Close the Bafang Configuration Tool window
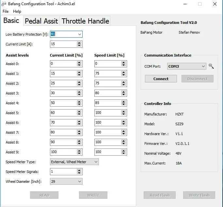This screenshot has height=207, width=223. pyautogui.click(x=215, y=4)
